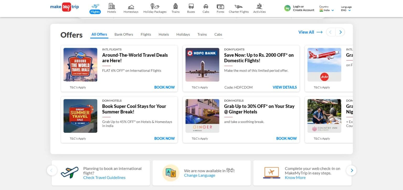Screen dimensions: 403x190
Task: Click View All offers link
Action: coord(310,32)
